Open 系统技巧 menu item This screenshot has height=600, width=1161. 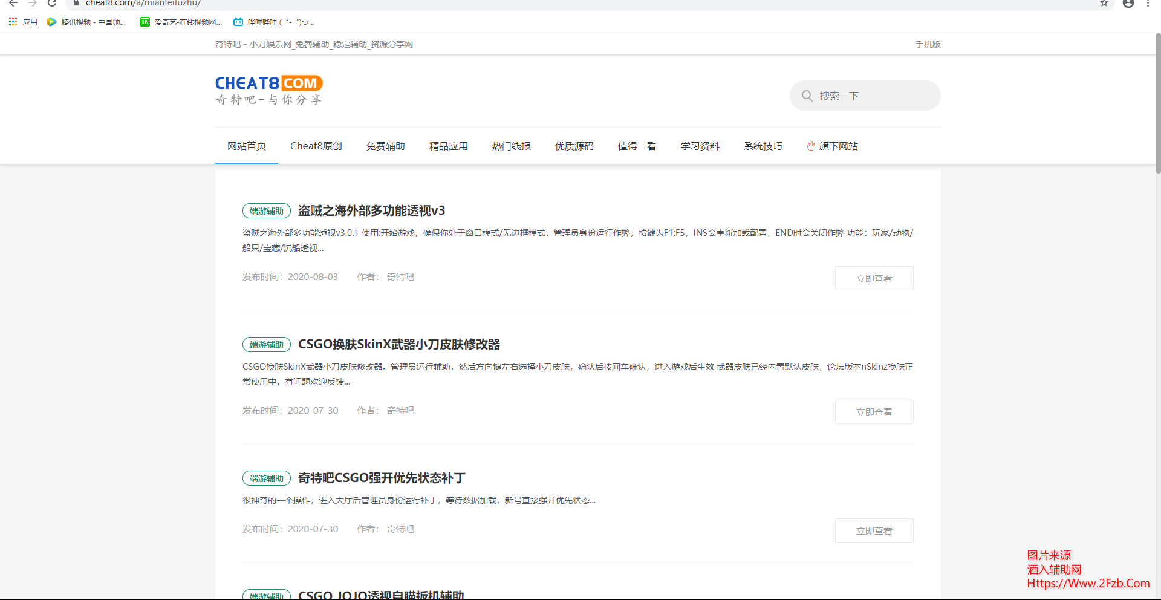[763, 146]
